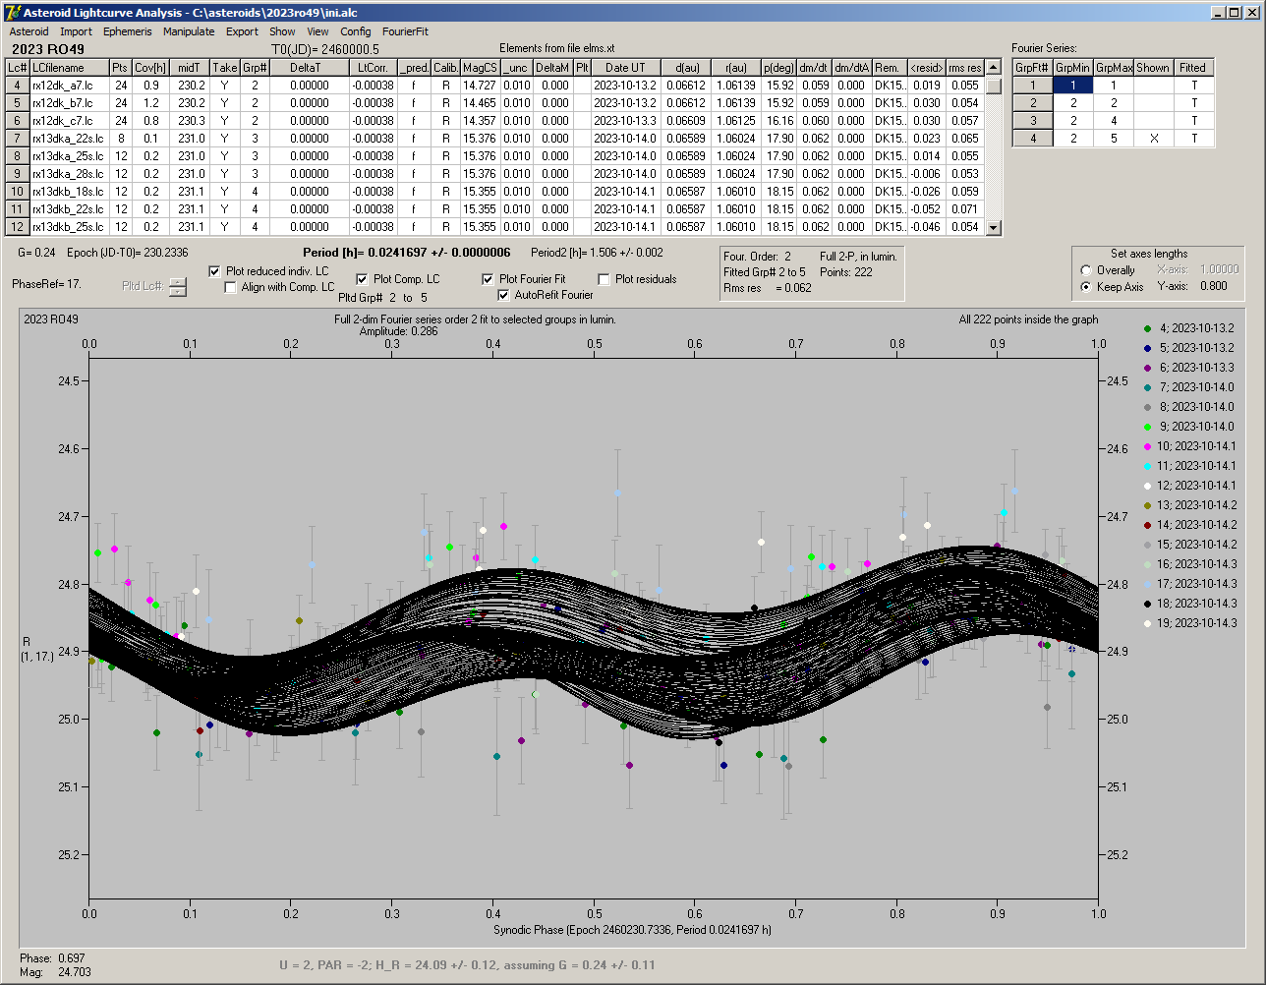Image resolution: width=1266 pixels, height=985 pixels.
Task: Click the Grp# column header
Action: point(254,68)
